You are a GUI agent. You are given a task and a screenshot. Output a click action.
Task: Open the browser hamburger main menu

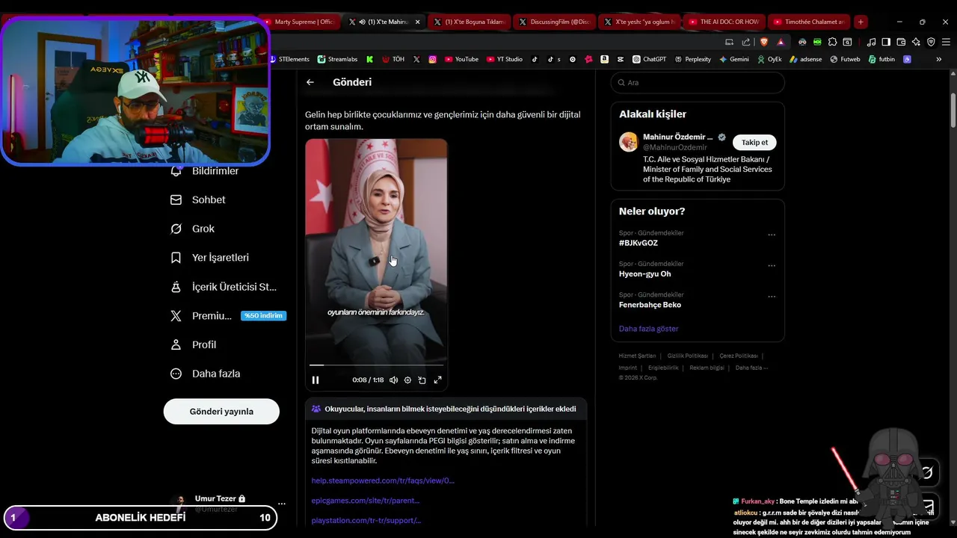tap(945, 42)
